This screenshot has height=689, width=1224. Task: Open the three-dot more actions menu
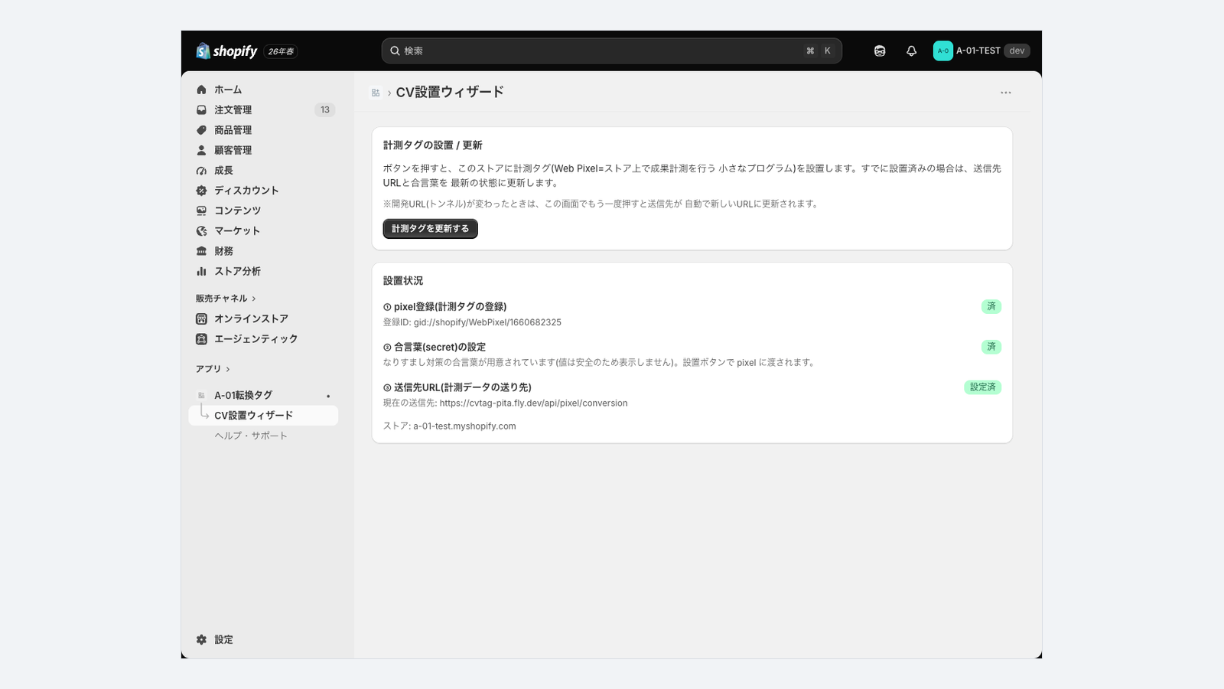(x=1005, y=93)
